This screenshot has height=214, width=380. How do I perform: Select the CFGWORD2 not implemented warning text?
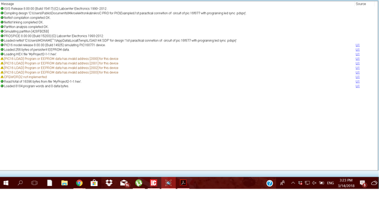26,77
